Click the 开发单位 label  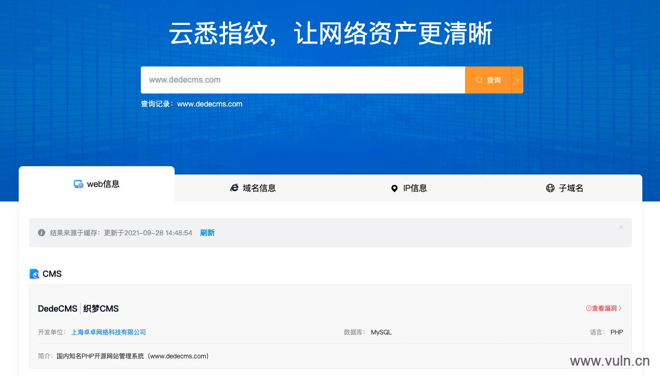coord(52,332)
